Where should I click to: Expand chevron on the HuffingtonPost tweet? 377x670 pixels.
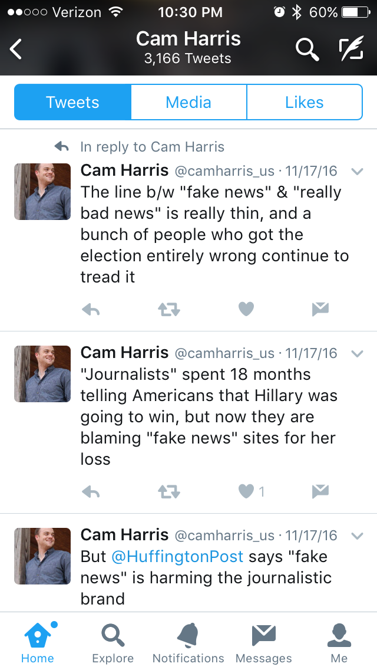[x=357, y=536]
